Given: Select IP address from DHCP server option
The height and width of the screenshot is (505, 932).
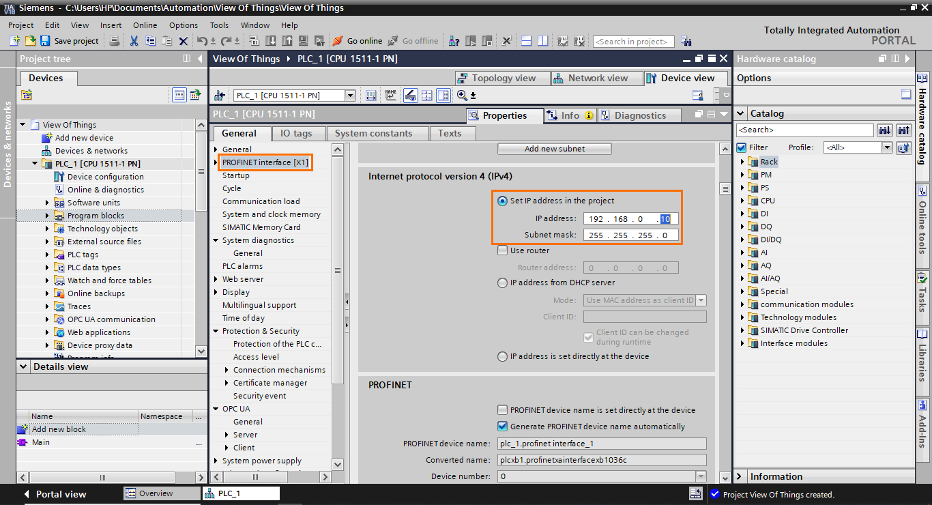Looking at the screenshot, I should point(502,283).
